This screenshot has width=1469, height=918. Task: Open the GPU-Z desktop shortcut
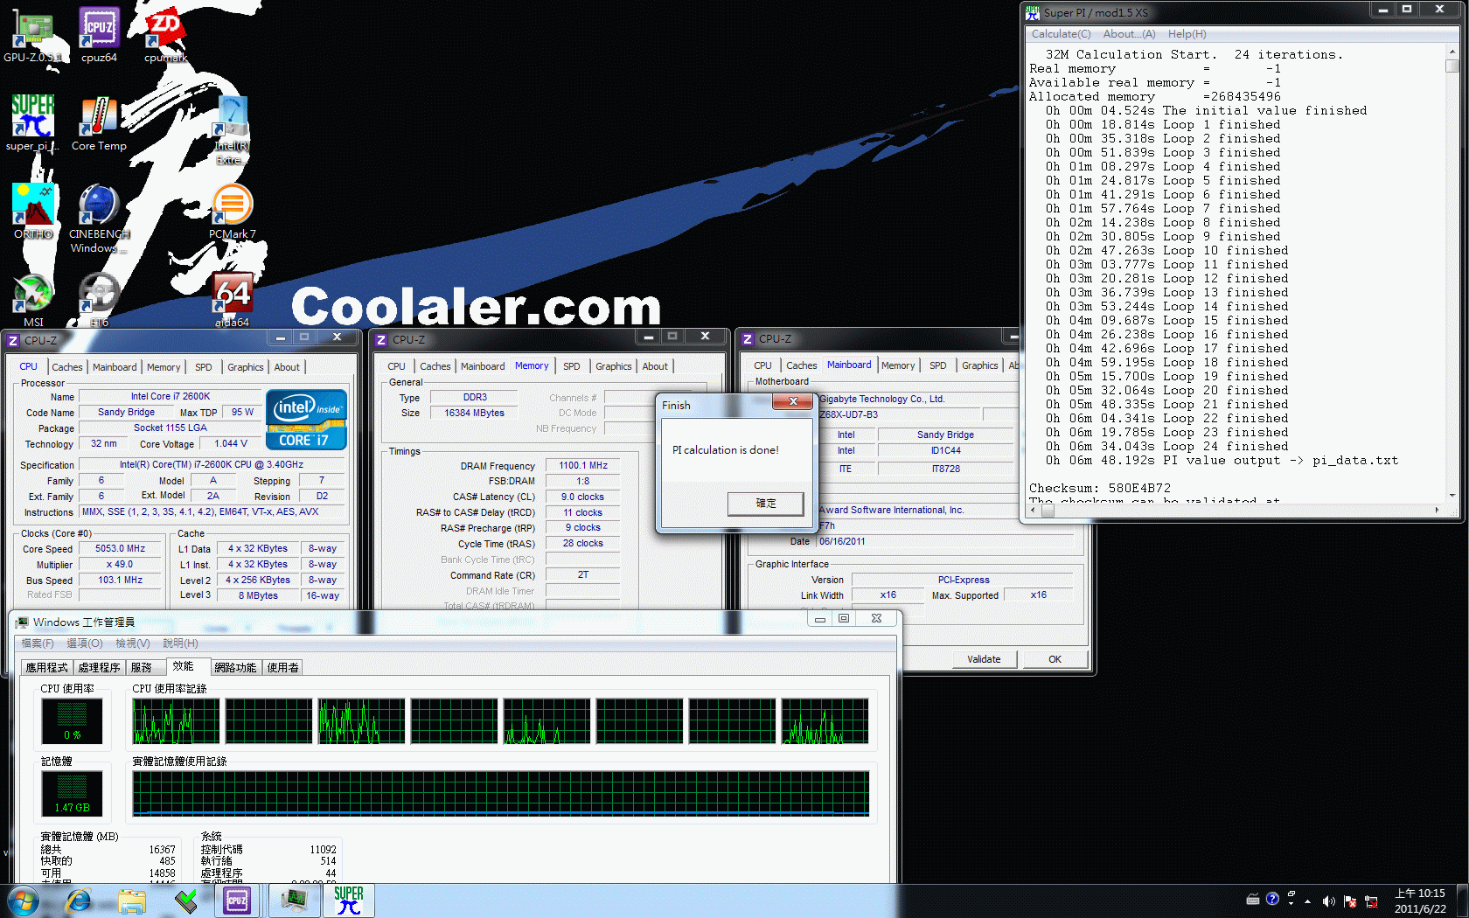pos(32,35)
